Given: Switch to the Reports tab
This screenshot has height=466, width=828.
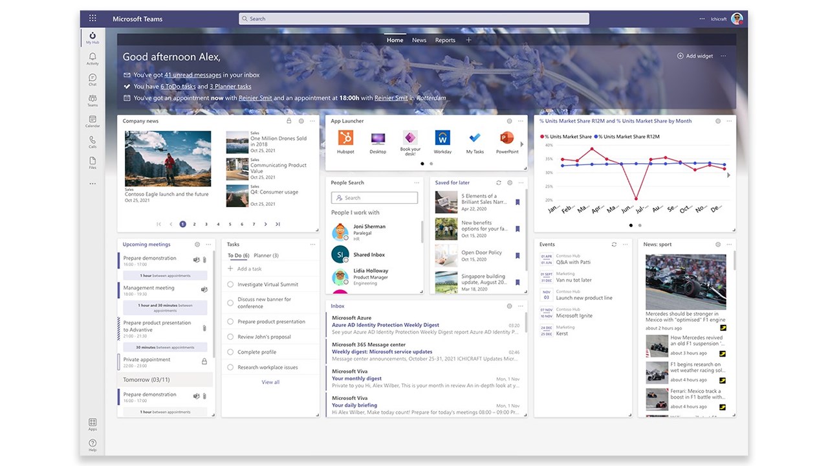Looking at the screenshot, I should (x=445, y=40).
